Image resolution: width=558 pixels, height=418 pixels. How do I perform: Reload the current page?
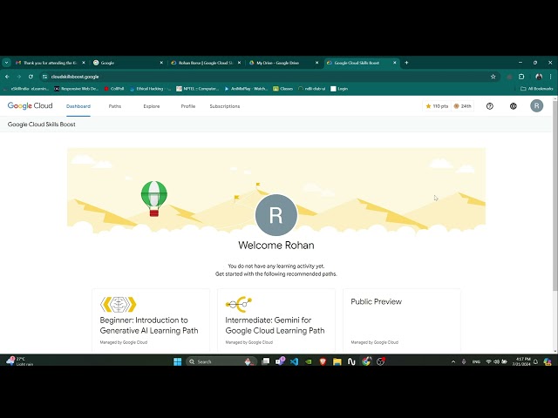coord(31,77)
